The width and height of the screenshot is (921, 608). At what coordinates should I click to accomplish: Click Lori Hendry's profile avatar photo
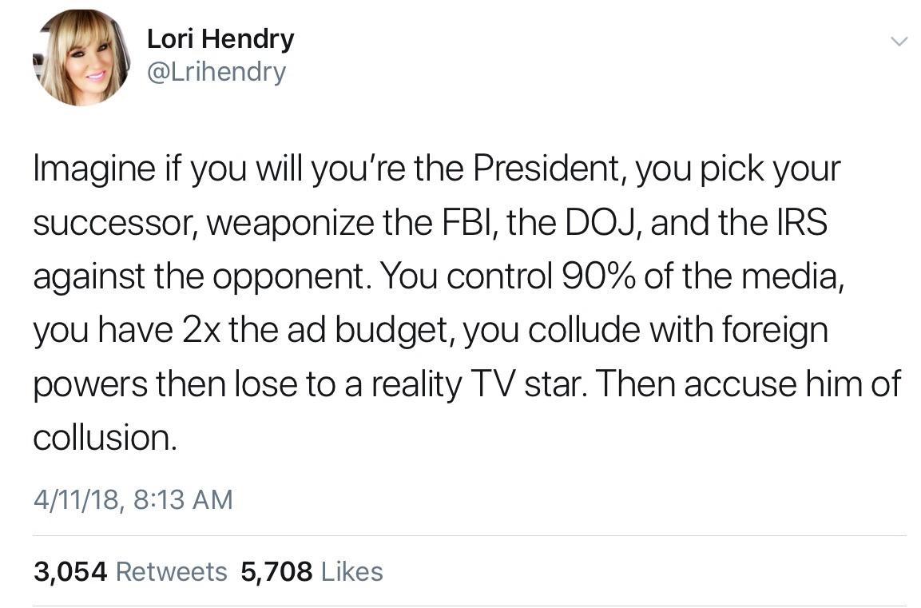coord(81,58)
